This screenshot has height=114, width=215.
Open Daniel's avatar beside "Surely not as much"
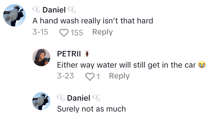(x=42, y=101)
